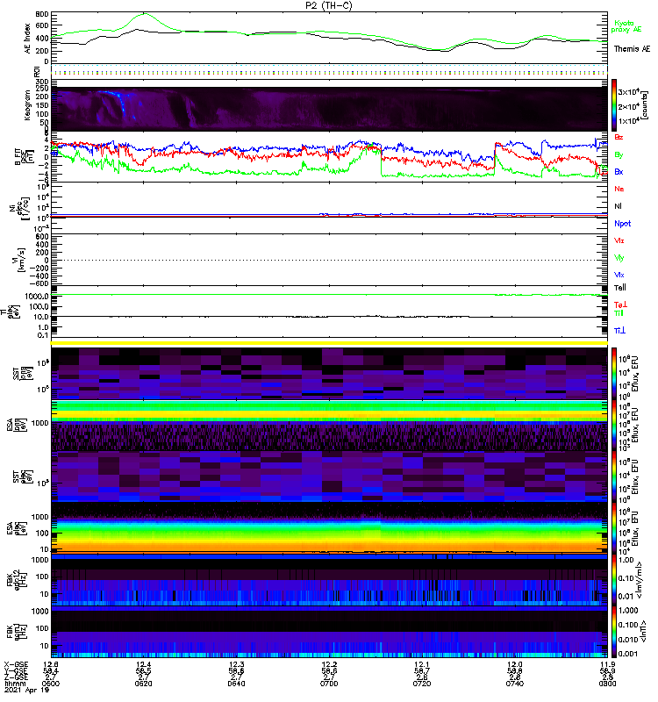Image resolution: width=658 pixels, height=702 pixels.
Task: Click the 0720 time tick label
Action: click(422, 684)
